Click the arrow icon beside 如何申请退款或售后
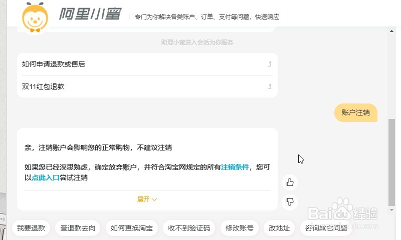This screenshot has width=401, height=240. (270, 64)
